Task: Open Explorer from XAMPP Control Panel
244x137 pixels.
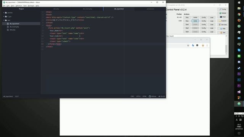Action: point(223,21)
